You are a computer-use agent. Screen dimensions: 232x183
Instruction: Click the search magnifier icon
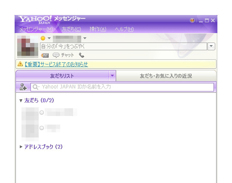(36, 87)
